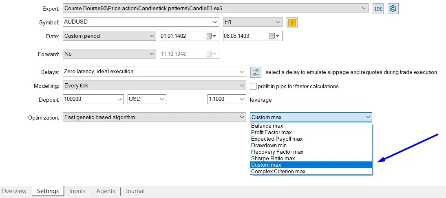Select Complex Criterion max option
This screenshot has width=446, height=198.
coord(278,171)
